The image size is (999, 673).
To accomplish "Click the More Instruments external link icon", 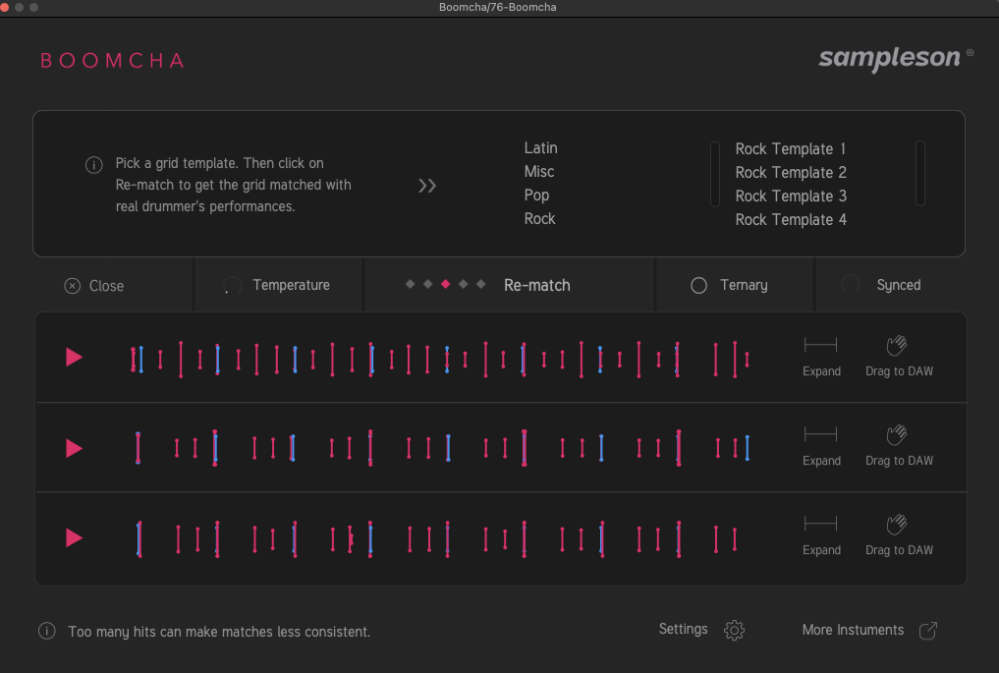I will pyautogui.click(x=927, y=631).
